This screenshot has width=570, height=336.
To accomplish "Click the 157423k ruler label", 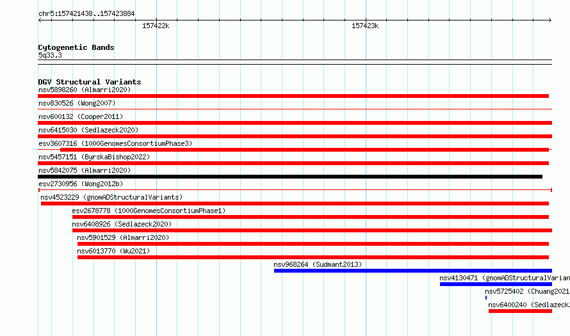I will tap(365, 26).
